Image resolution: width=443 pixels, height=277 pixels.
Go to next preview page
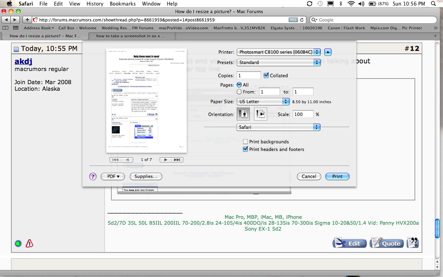[x=165, y=160]
